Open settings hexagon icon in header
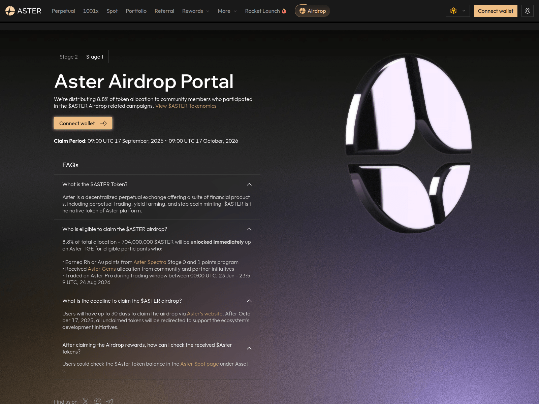539x404 pixels. pos(528,11)
